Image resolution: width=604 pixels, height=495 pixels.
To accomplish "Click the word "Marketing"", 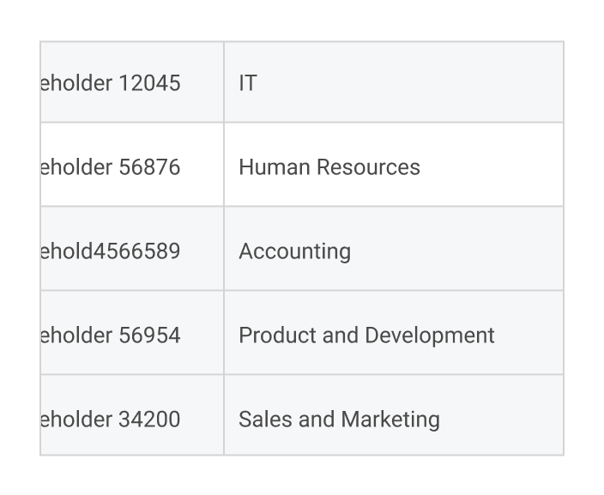I will 390,419.
